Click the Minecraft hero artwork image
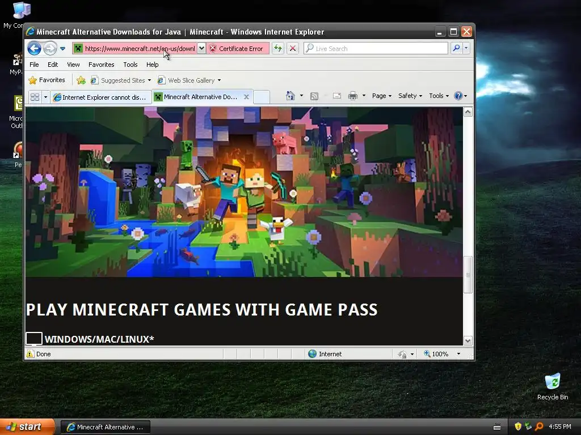 [244, 192]
